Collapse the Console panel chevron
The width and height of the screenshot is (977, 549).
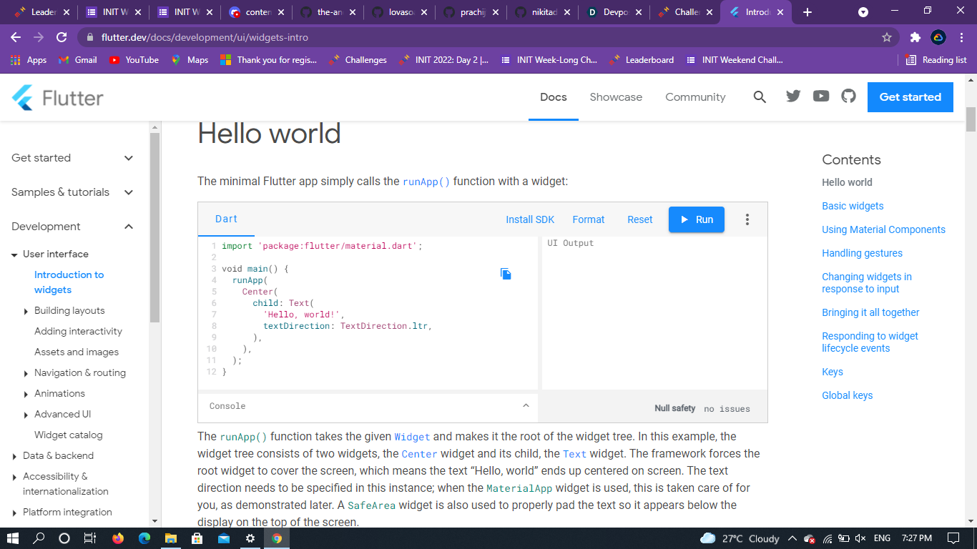click(526, 406)
